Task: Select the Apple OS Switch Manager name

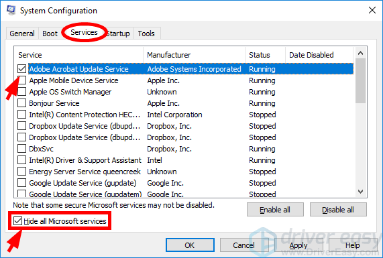Action: (x=70, y=92)
